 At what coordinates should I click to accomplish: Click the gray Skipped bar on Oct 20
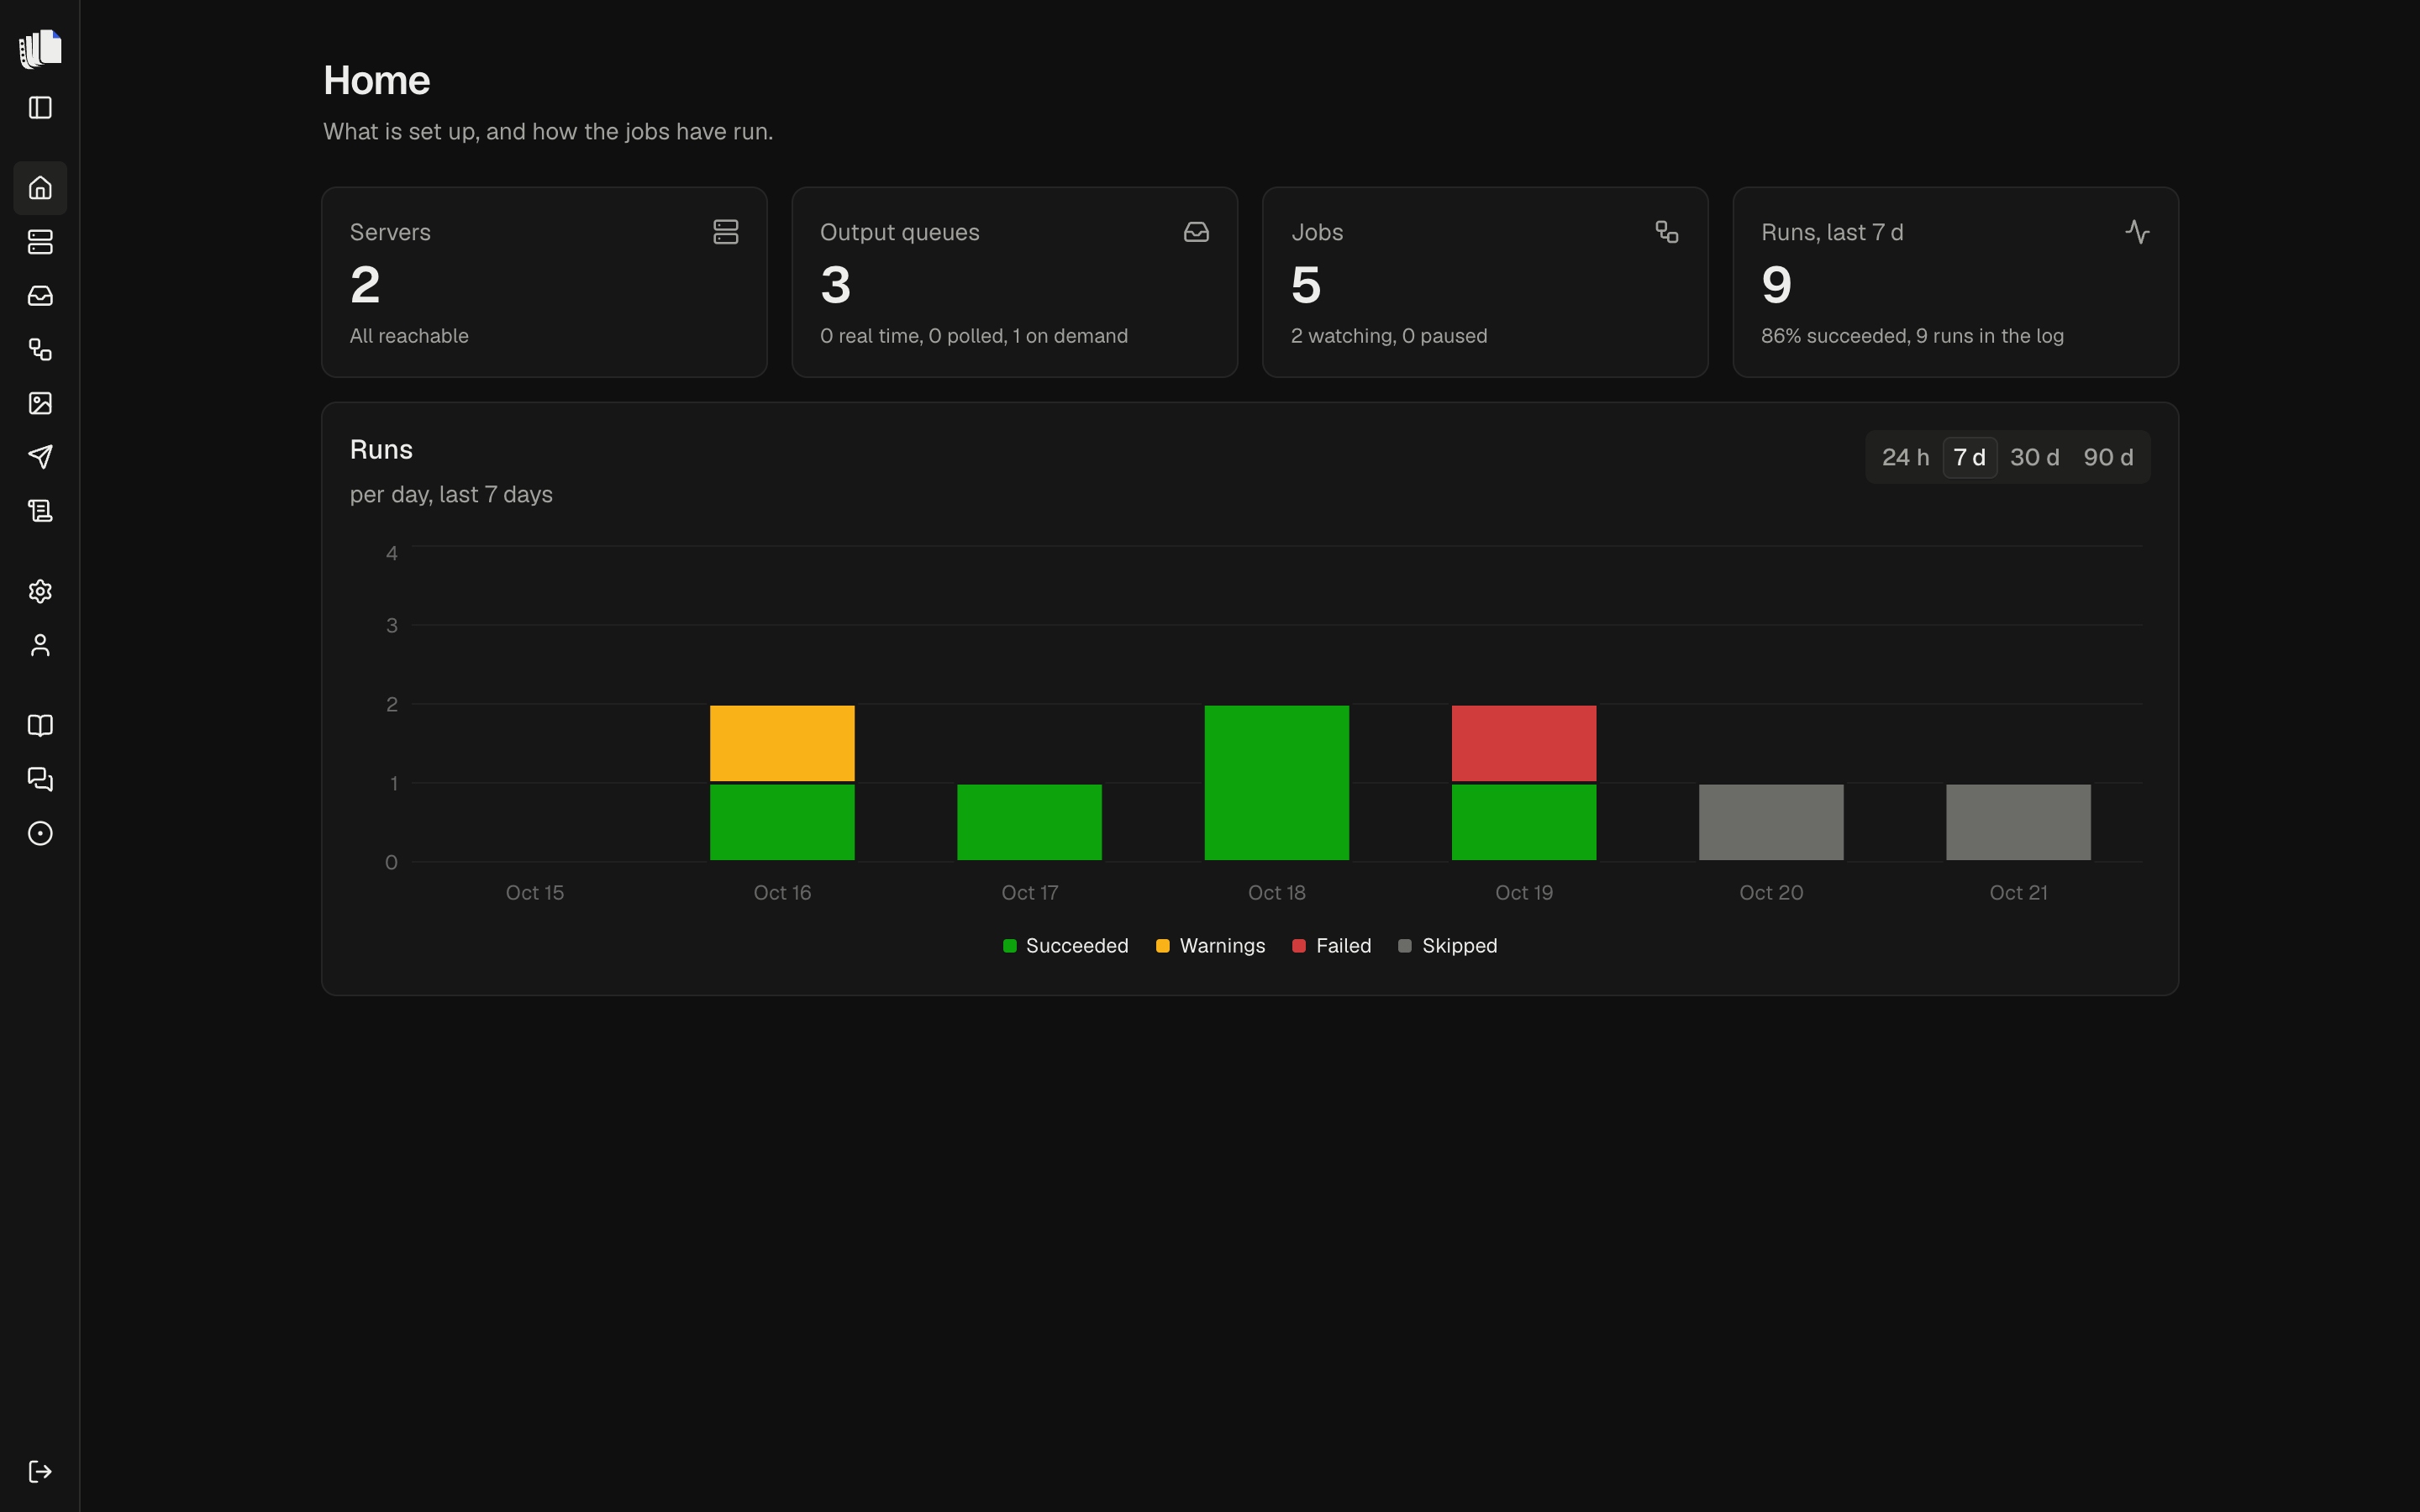click(1771, 822)
